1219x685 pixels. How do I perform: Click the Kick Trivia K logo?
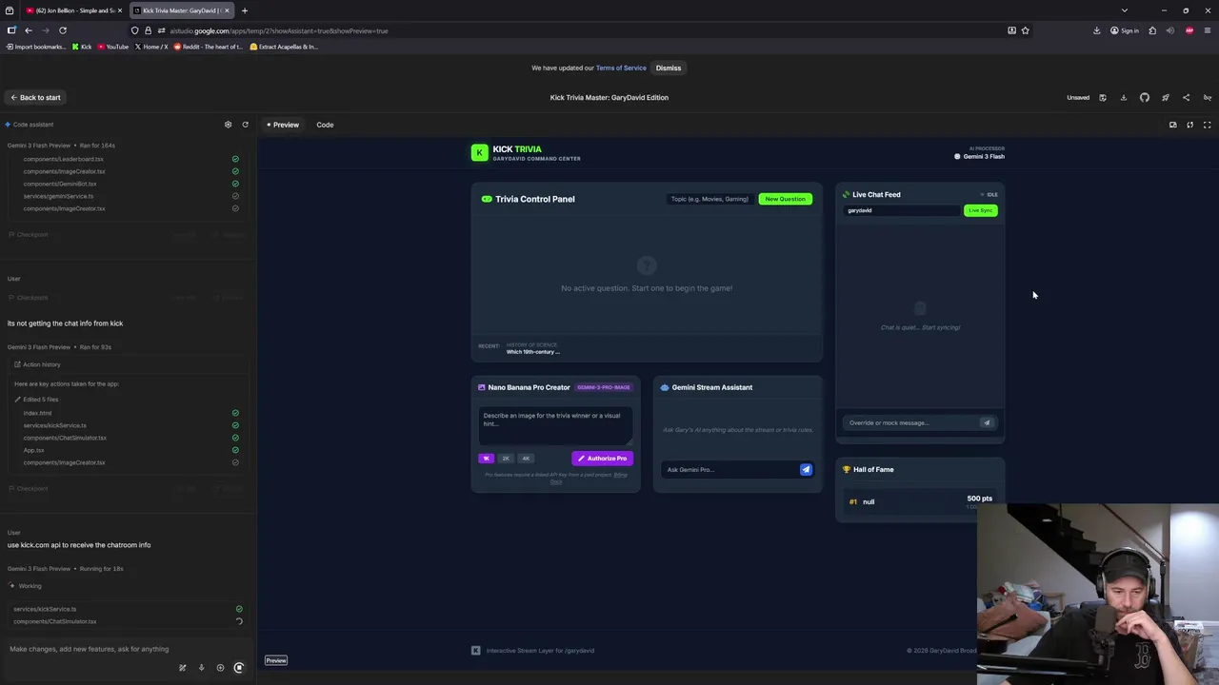pyautogui.click(x=479, y=152)
